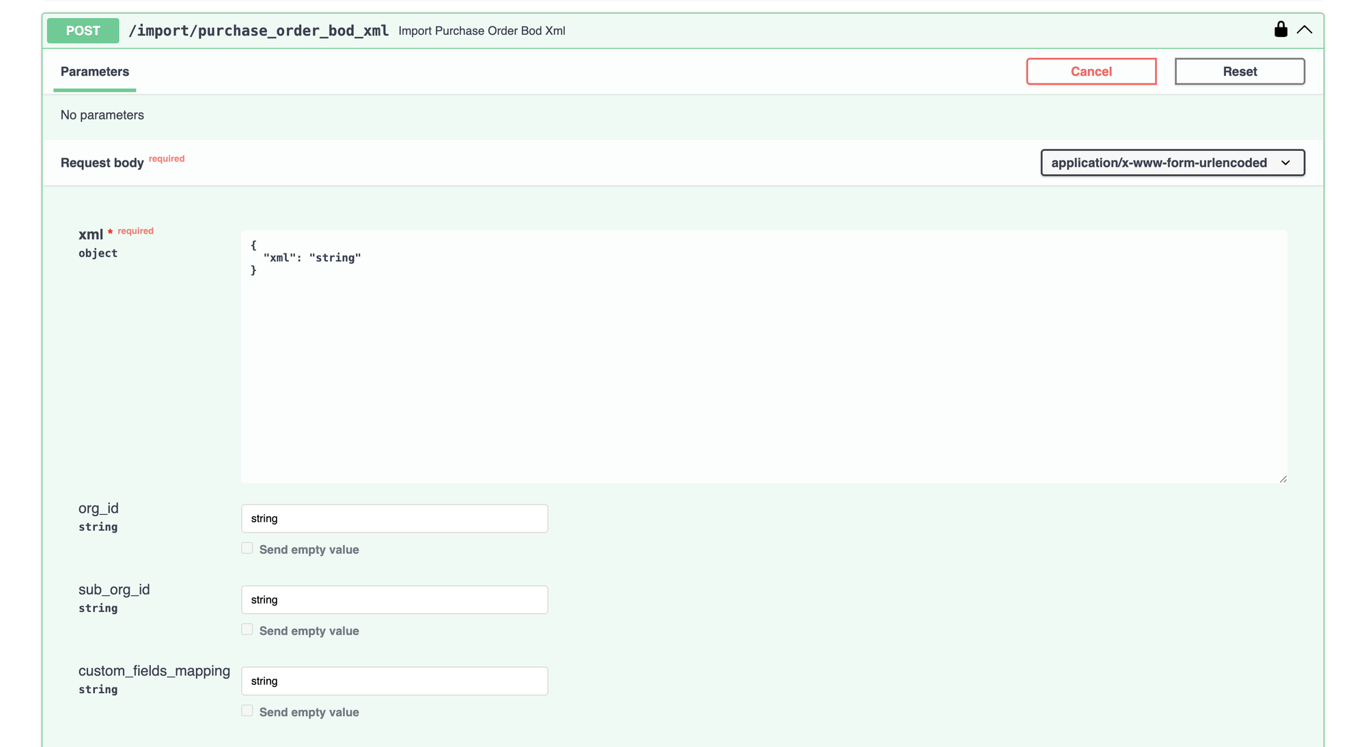This screenshot has height=747, width=1366.
Task: Click the authorization lock icon
Action: [1281, 29]
